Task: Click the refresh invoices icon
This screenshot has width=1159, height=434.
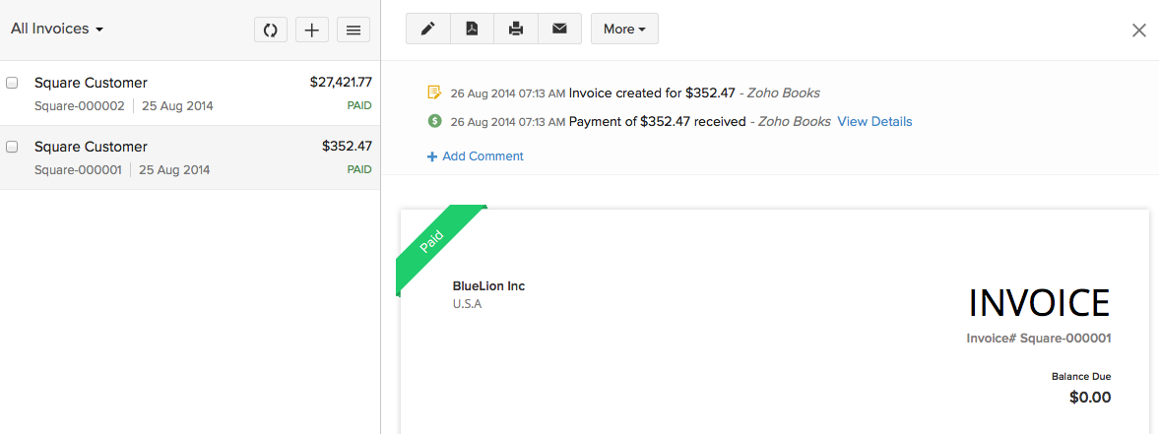Action: pos(270,30)
